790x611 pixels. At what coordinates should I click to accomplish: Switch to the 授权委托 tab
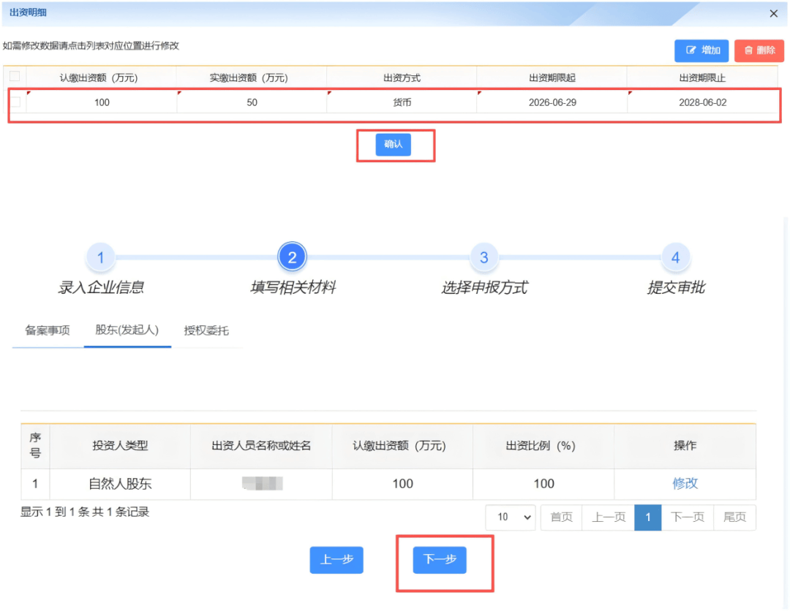[206, 330]
